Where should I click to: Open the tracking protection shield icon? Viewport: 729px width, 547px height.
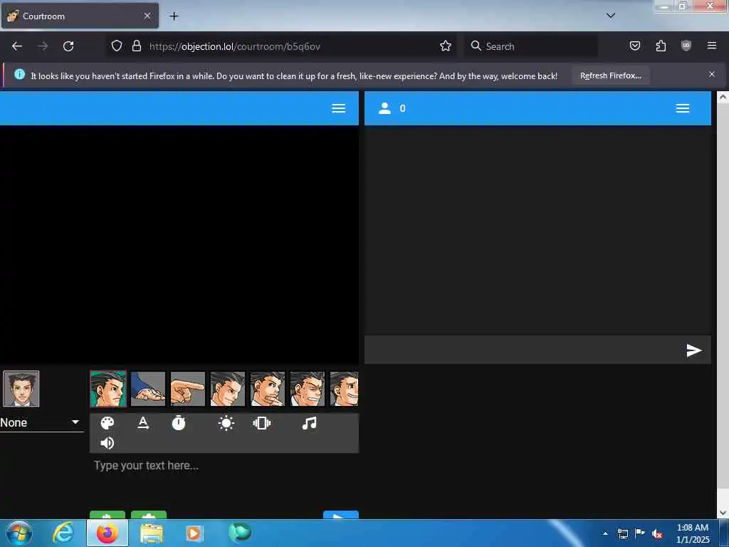(x=117, y=46)
